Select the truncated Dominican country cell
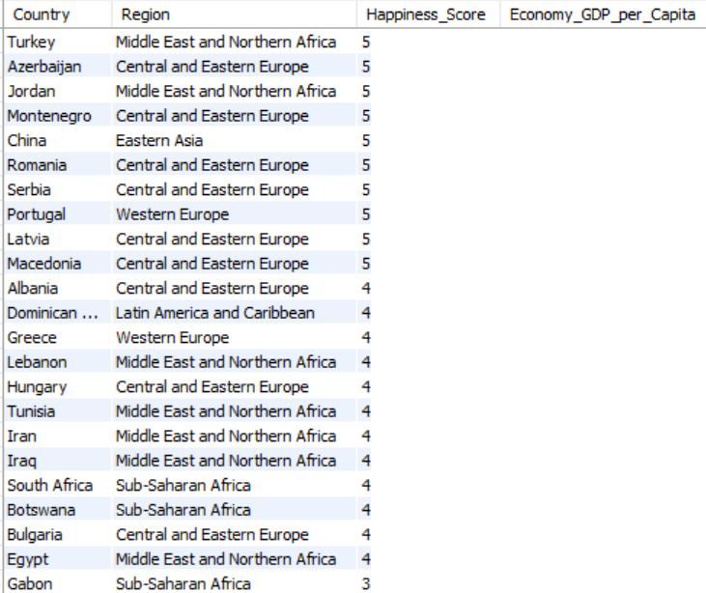The image size is (706, 593). tap(52, 314)
